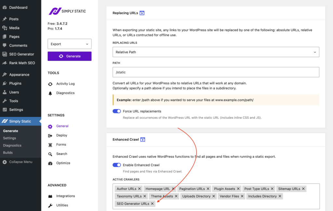Disable the Force URL replacements toggle
The image size is (333, 211).
click(117, 111)
